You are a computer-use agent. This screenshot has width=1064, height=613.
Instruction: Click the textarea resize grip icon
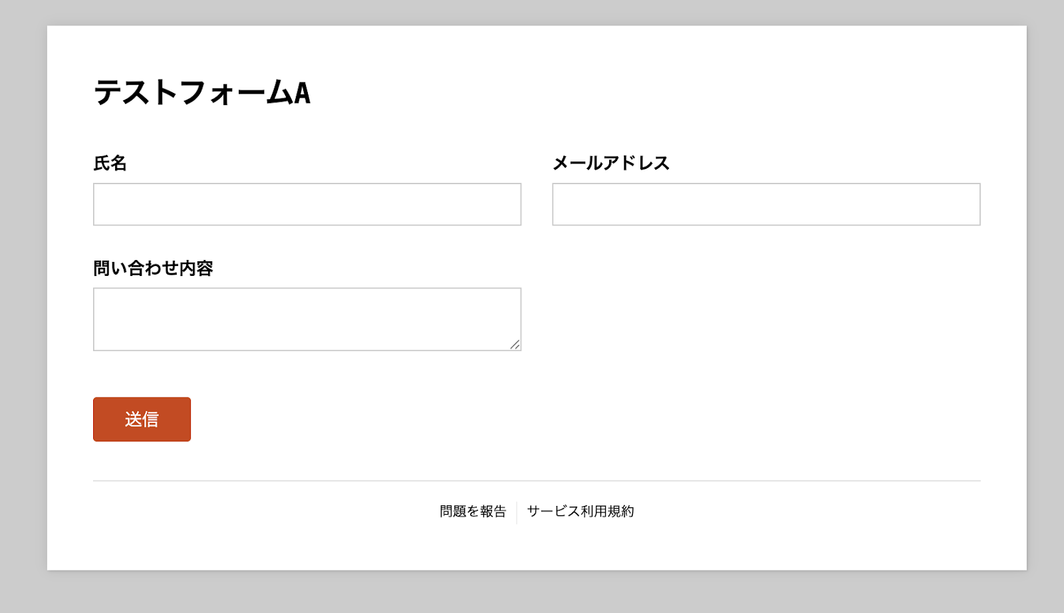coord(515,344)
